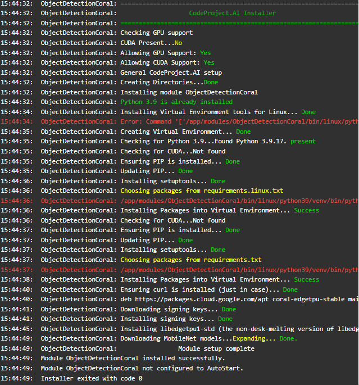Click the 'CodeProject.AI Installer' title text
This screenshot has height=385, width=359.
point(232,13)
